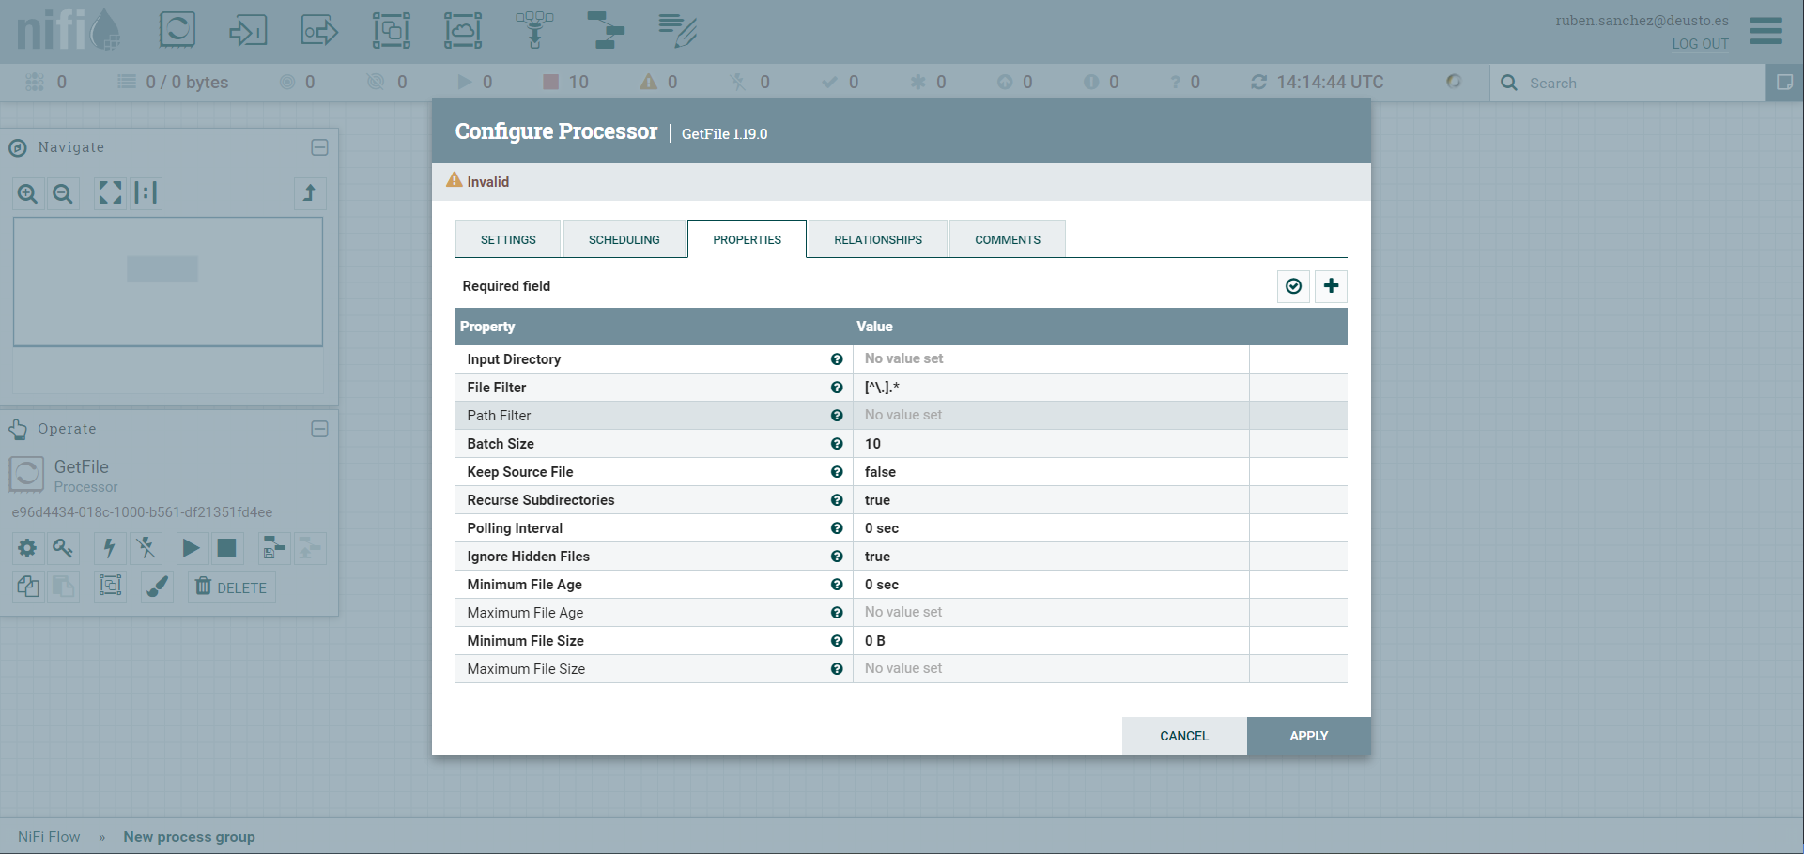Select the Label toolbar icon
Viewport: 1804px width, 854px height.
[x=677, y=30]
